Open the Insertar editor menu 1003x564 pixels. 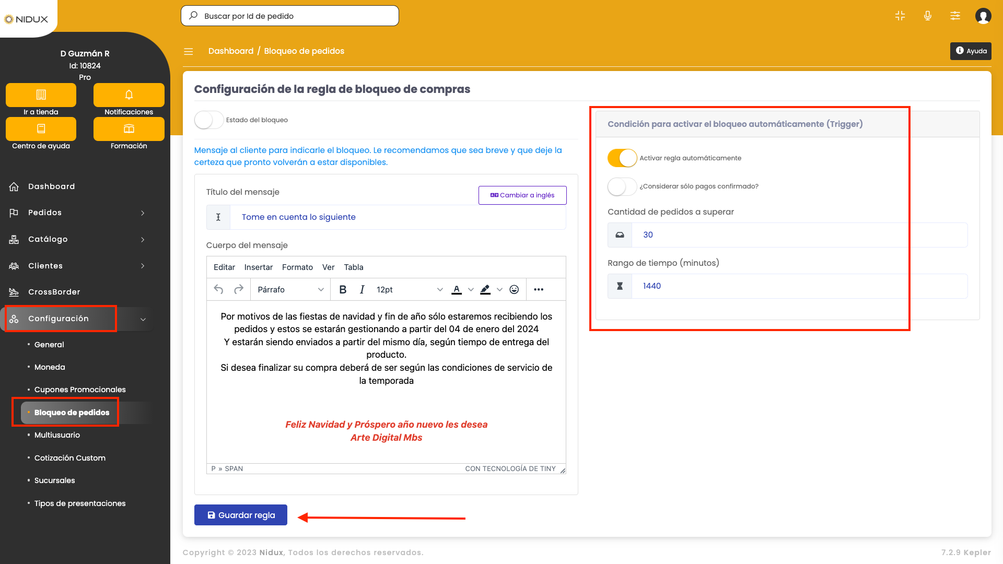tap(259, 267)
